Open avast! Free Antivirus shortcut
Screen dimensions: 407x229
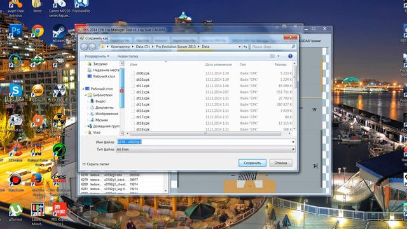pyautogui.click(x=15, y=8)
